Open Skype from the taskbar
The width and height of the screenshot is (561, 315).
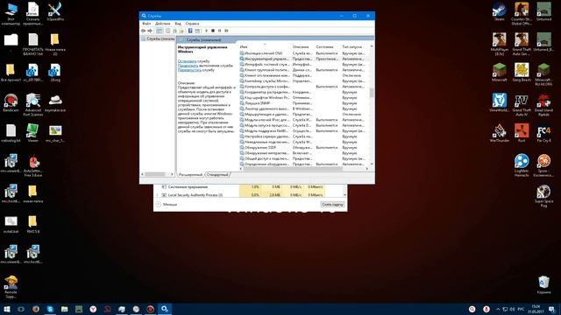(50, 309)
